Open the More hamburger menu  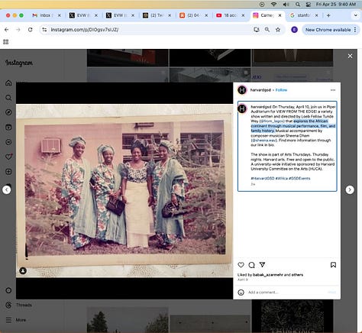pos(8,320)
